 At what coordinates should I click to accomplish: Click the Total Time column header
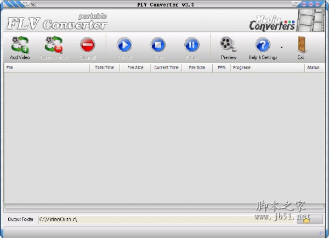[x=105, y=68]
